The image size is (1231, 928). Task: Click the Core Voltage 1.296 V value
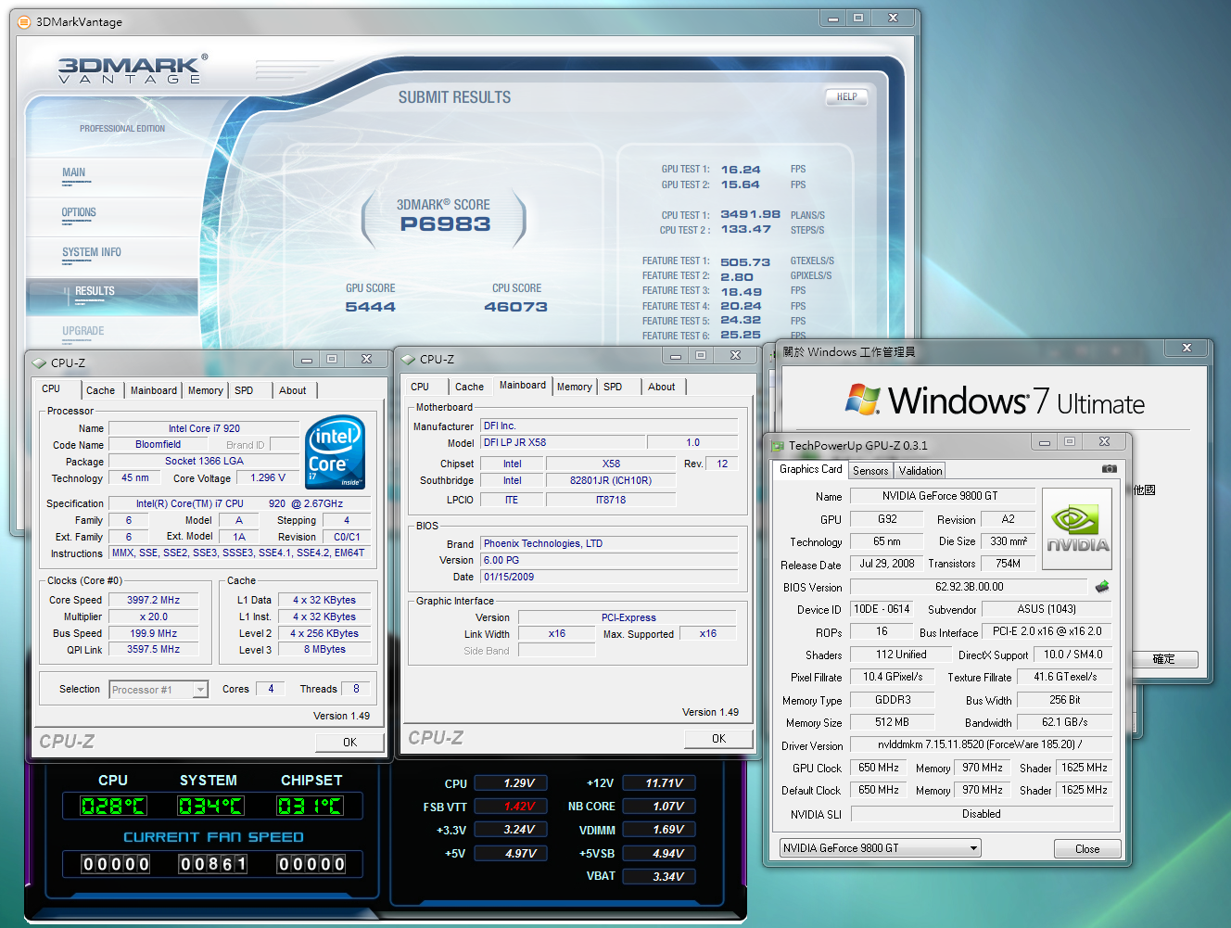pyautogui.click(x=268, y=477)
